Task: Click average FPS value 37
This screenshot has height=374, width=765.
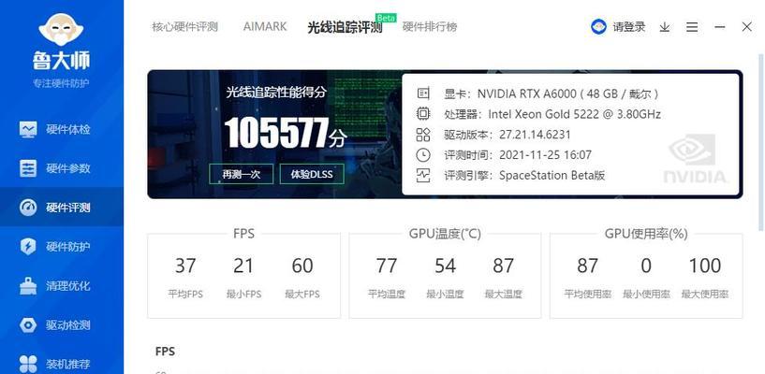Action: pyautogui.click(x=185, y=266)
